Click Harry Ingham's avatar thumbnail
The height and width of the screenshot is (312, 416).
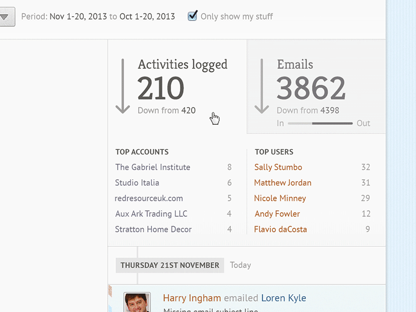pos(137,303)
